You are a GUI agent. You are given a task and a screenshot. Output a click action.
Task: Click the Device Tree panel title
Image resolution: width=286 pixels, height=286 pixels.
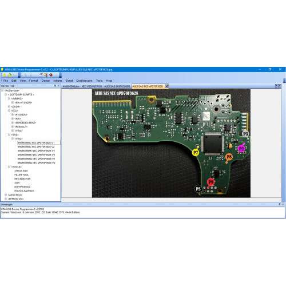(x=7, y=86)
